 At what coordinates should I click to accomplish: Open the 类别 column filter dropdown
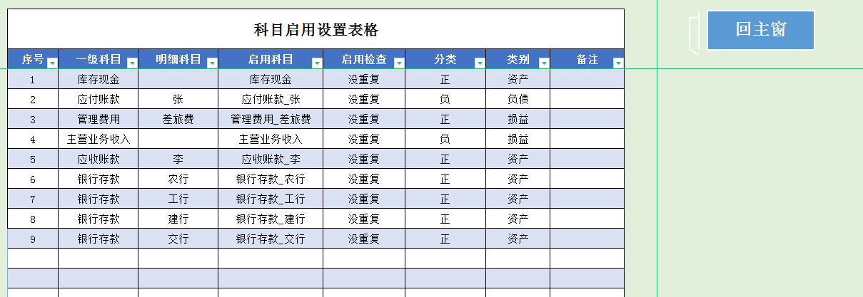click(544, 63)
